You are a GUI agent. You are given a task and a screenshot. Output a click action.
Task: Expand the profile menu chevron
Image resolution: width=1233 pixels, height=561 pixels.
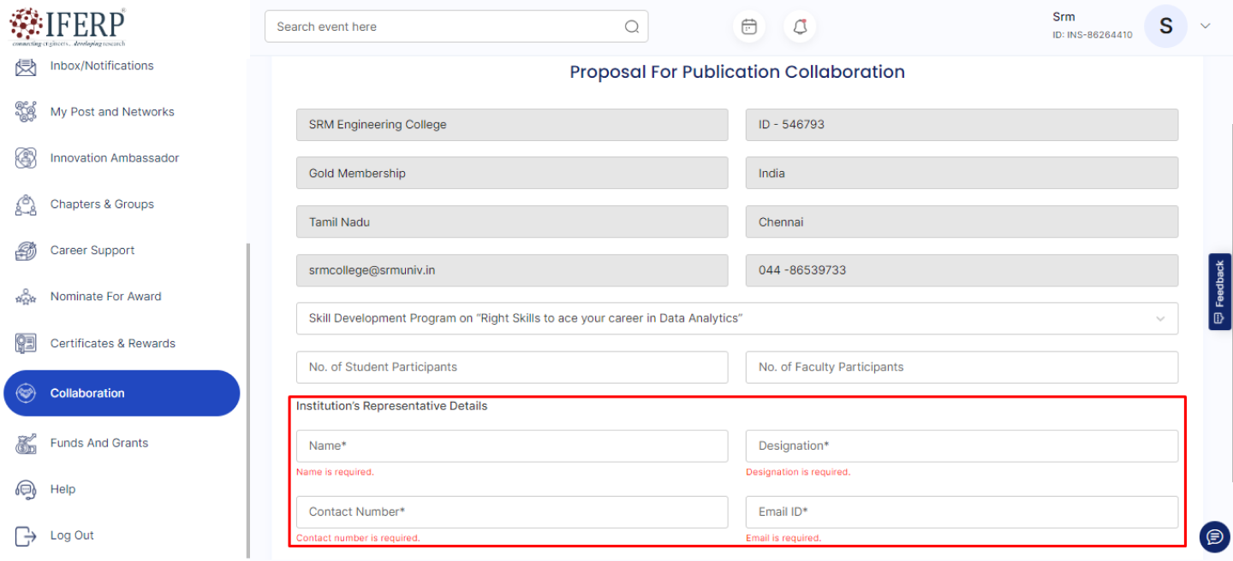click(x=1205, y=27)
